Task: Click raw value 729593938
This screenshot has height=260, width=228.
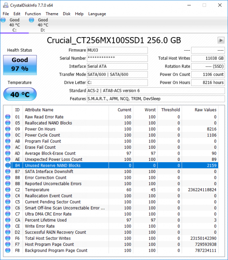Action: (x=205, y=244)
